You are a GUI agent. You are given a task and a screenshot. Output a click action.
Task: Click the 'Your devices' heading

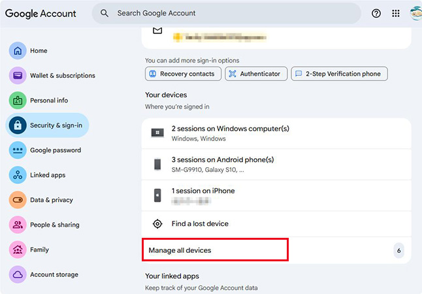166,95
